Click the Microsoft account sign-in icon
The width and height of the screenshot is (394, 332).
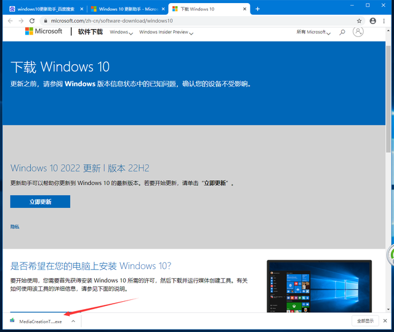click(358, 31)
